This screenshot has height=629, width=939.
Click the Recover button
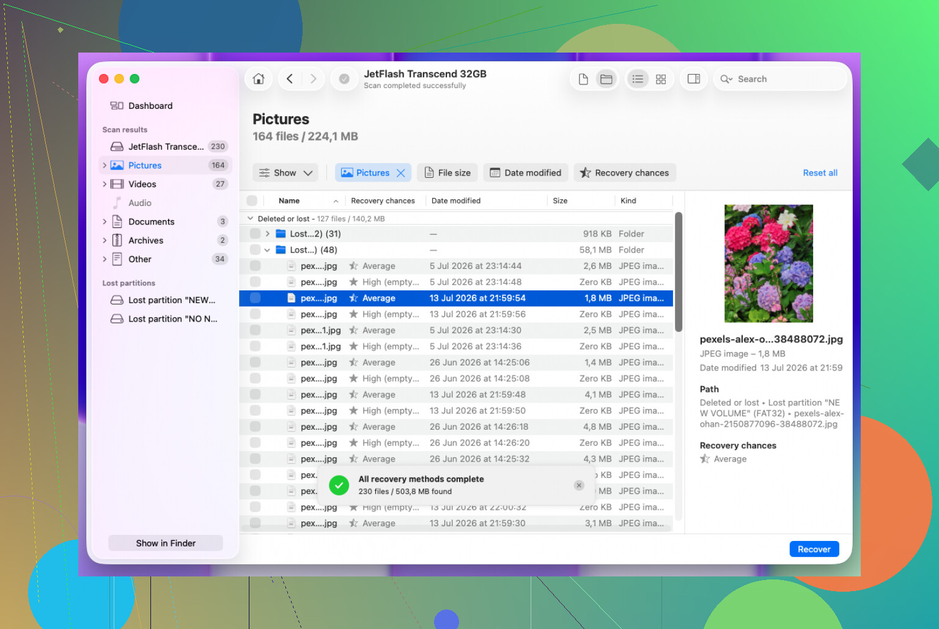click(x=814, y=549)
